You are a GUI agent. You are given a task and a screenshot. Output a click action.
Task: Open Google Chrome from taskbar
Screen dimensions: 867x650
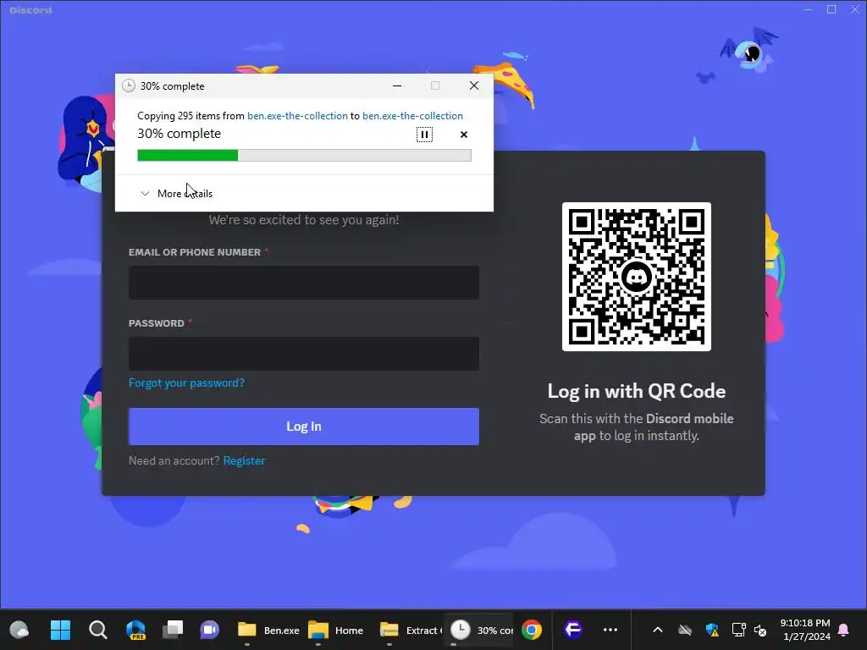pyautogui.click(x=532, y=630)
